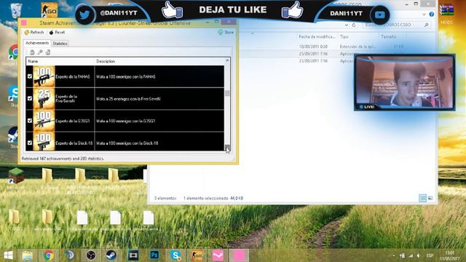Click the '3 elementos' status text in Explorer
This screenshot has height=262, width=466.
click(x=165, y=198)
